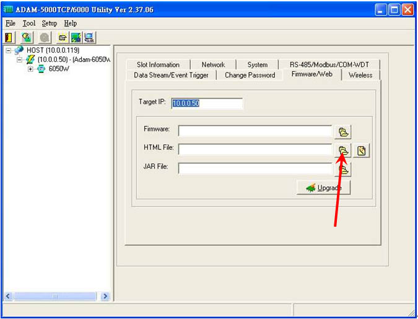The image size is (418, 319).
Task: Click the pointing hand toolbar icon
Action: [63, 37]
